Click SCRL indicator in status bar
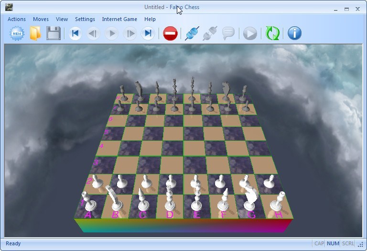367x251 pixels. 348,243
